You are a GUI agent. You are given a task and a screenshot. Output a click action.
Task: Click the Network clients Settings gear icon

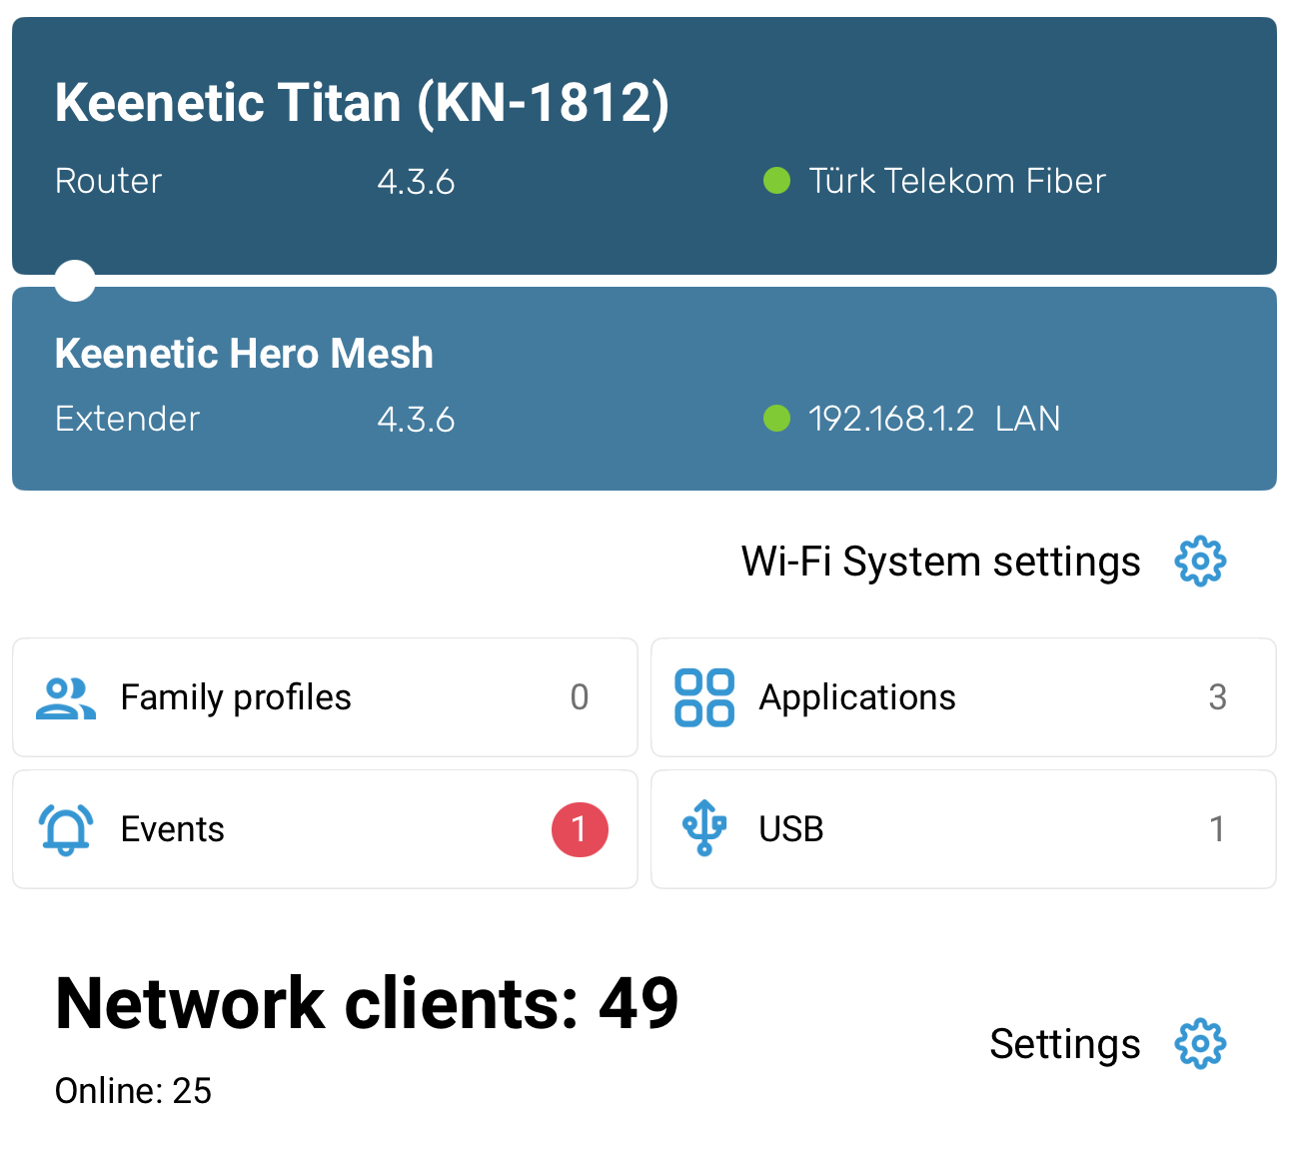1200,1044
